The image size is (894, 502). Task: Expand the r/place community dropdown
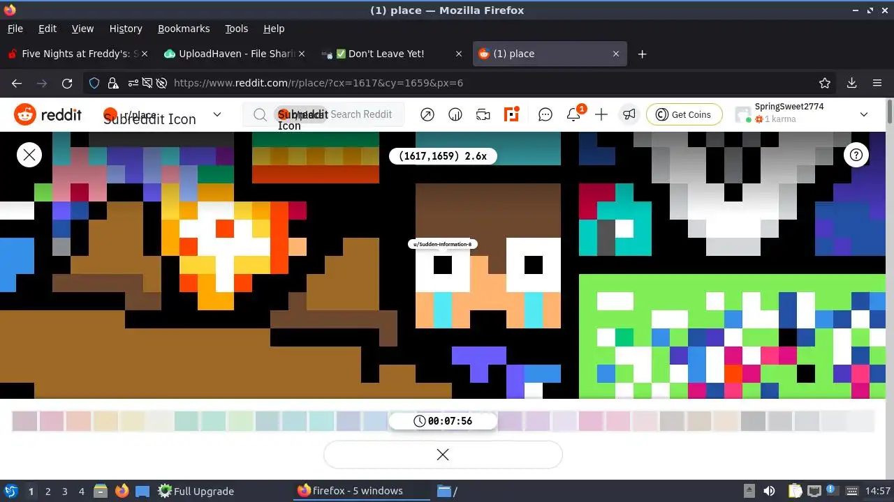(x=217, y=115)
